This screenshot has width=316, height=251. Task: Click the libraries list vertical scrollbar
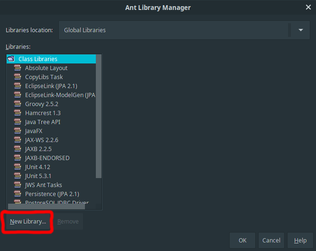[x=99, y=118]
